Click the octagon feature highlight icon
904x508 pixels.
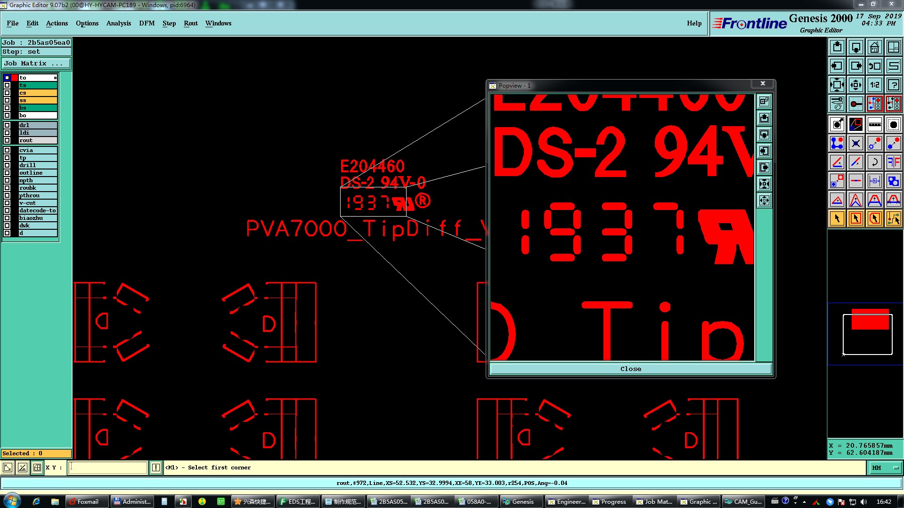tap(894, 124)
